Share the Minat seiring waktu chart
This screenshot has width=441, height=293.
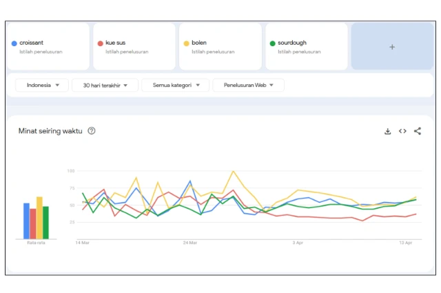[x=418, y=131]
